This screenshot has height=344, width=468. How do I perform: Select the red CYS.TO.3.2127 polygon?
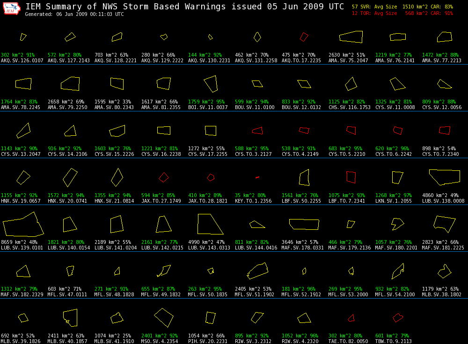[x=257, y=131]
